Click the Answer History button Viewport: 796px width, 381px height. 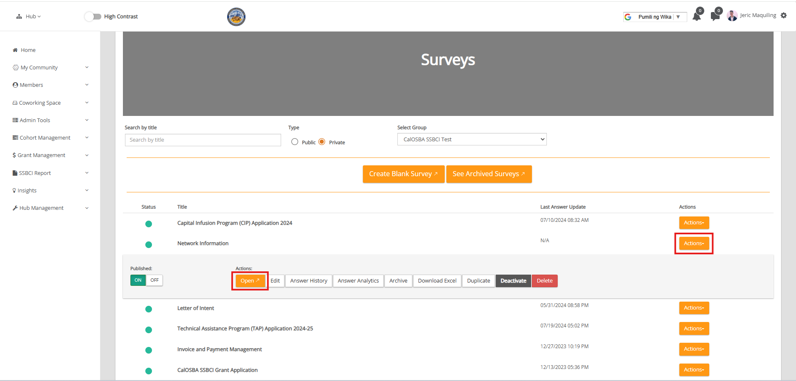click(309, 281)
